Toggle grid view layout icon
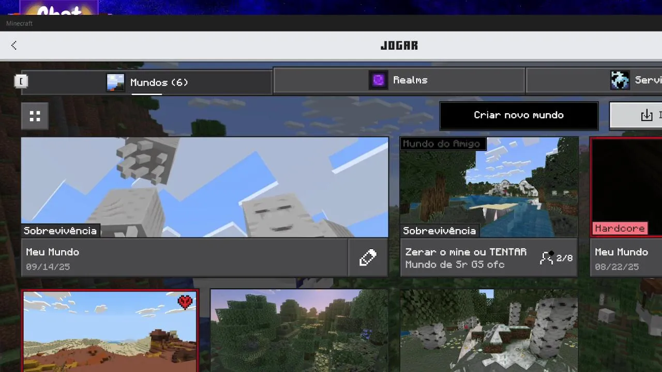662x372 pixels. coord(35,116)
